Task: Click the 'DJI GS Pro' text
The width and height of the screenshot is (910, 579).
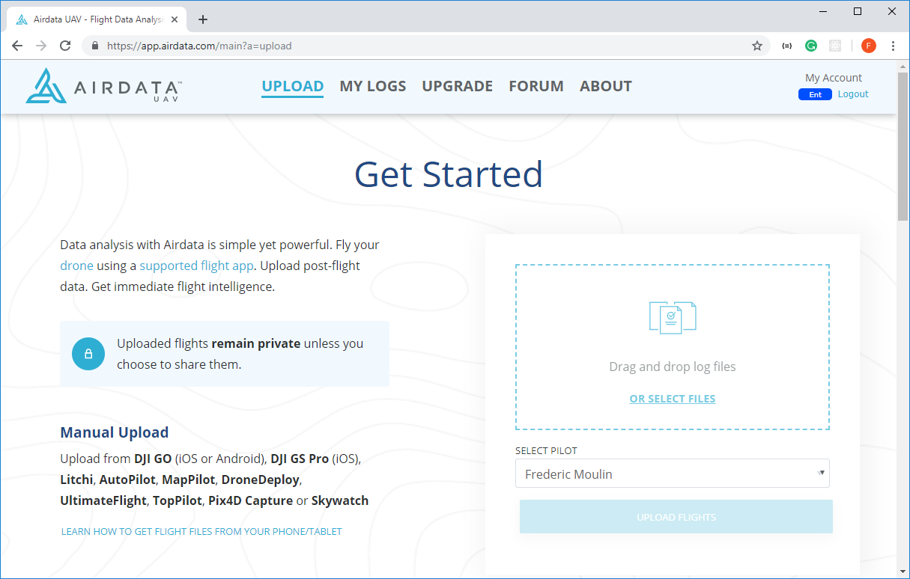Action: 300,458
